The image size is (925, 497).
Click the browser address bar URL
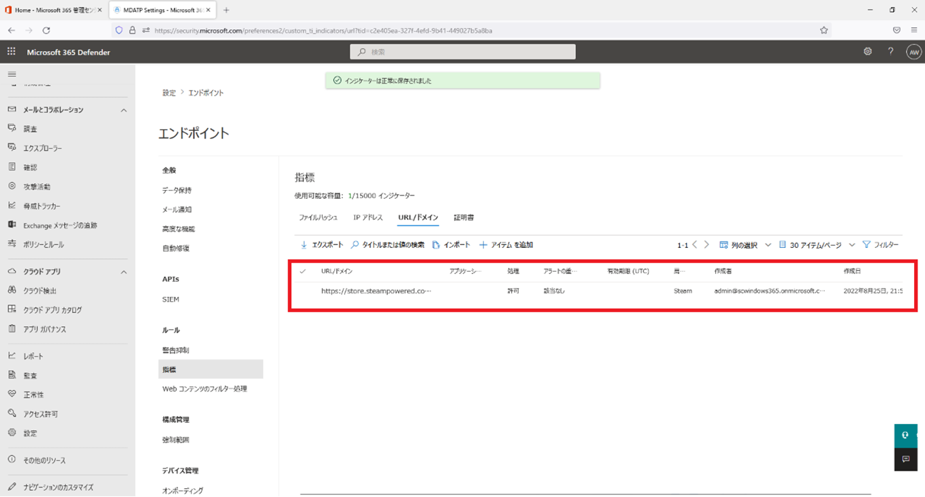pyautogui.click(x=323, y=30)
